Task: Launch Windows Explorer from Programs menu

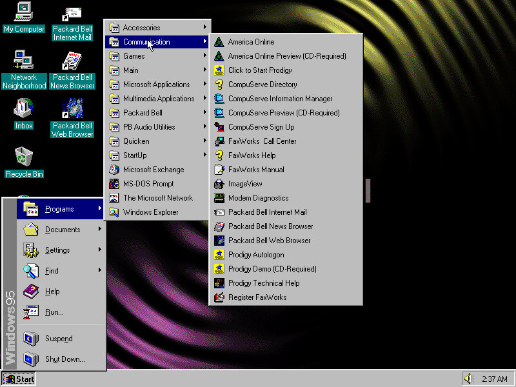Action: [x=150, y=212]
